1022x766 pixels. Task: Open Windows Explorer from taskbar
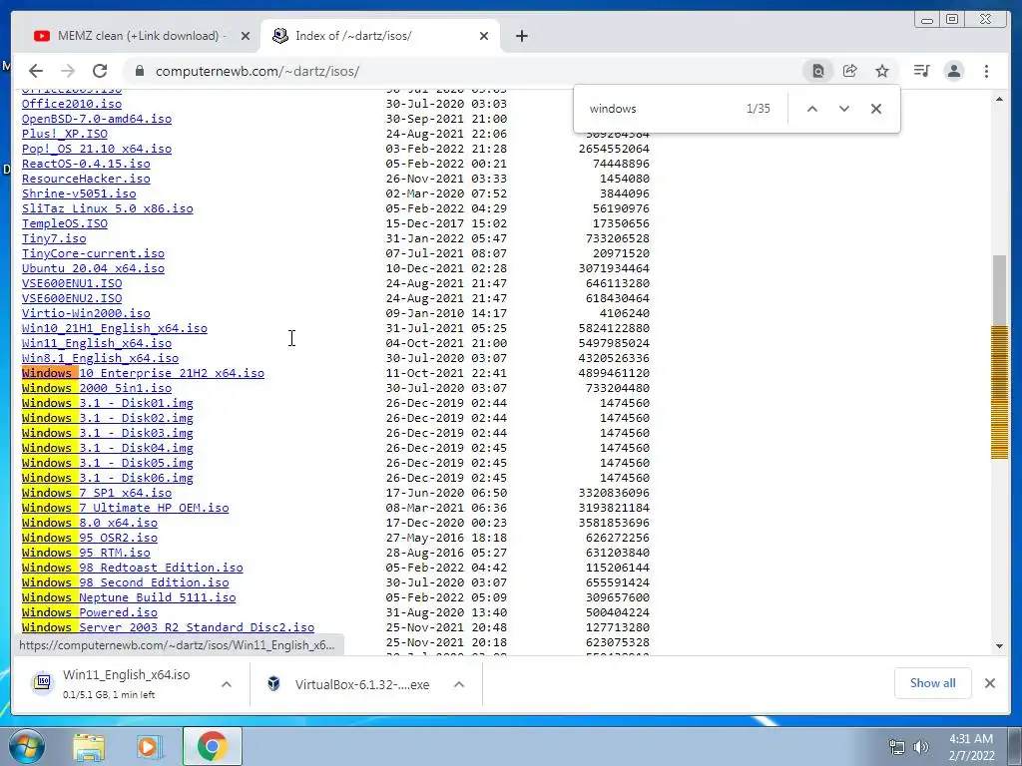pyautogui.click(x=89, y=746)
